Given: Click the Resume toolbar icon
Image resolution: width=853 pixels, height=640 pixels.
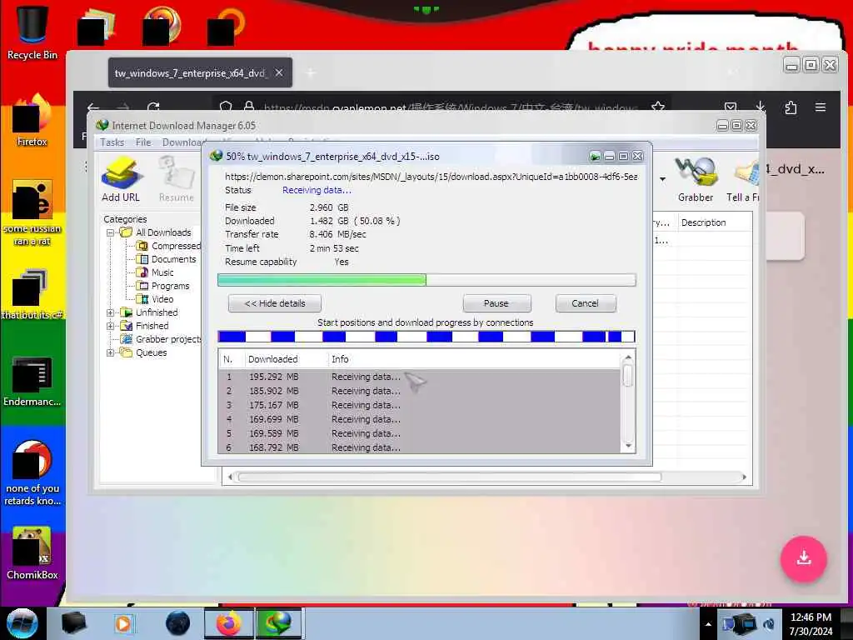Looking at the screenshot, I should (177, 180).
